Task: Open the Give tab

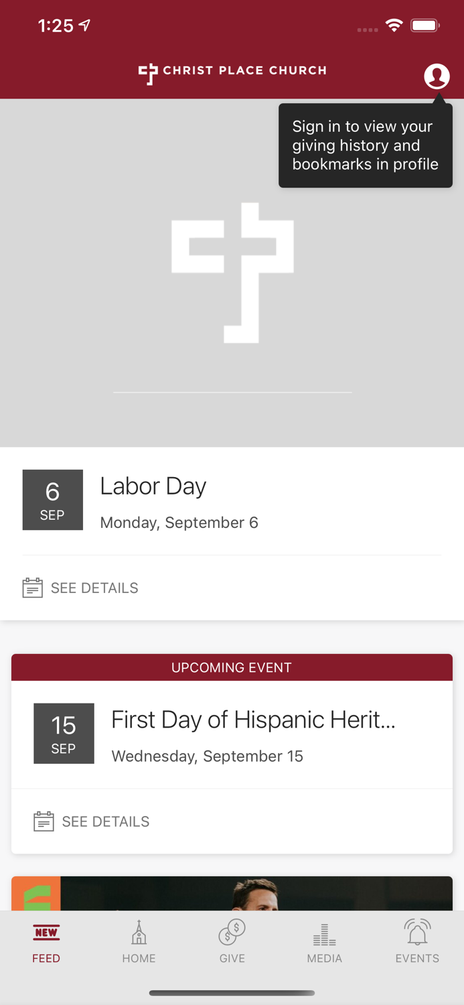Action: [232, 943]
